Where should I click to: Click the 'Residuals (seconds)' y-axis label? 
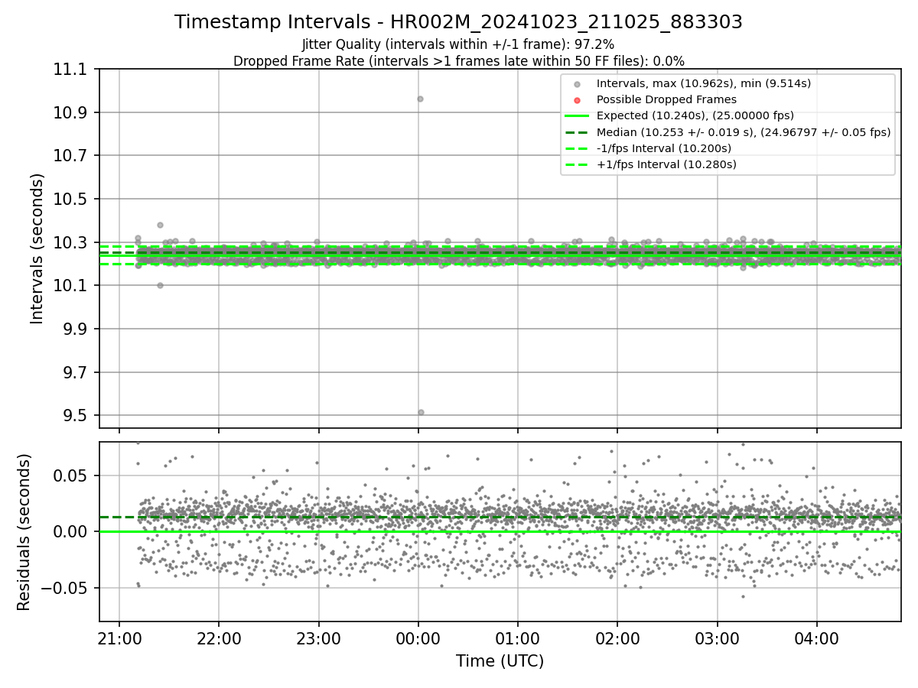point(24,532)
